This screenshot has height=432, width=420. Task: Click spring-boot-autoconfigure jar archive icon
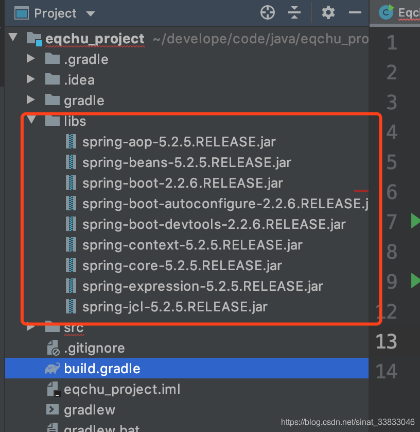(x=71, y=203)
